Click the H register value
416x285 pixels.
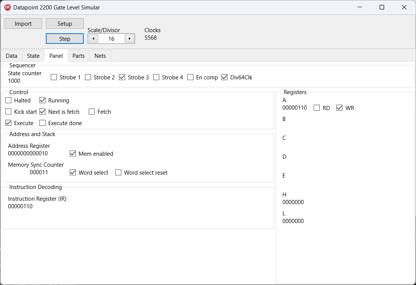coord(293,202)
